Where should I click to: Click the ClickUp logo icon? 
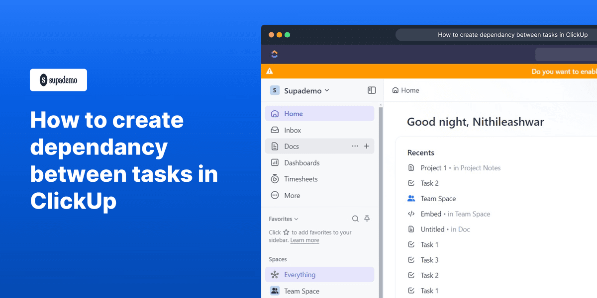click(275, 54)
